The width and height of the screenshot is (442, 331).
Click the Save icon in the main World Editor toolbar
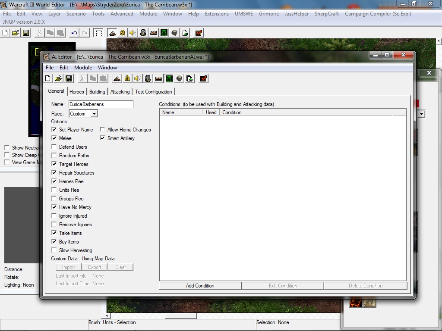[x=26, y=33]
